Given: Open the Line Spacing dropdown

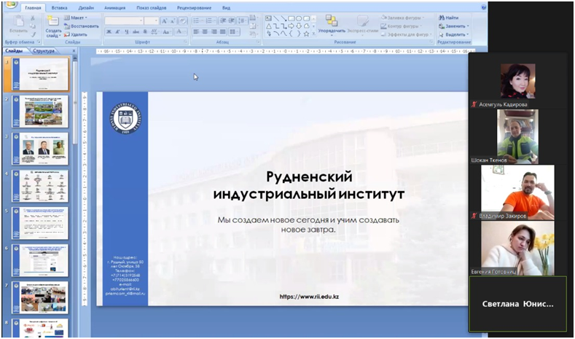Looking at the screenshot, I should point(242,21).
